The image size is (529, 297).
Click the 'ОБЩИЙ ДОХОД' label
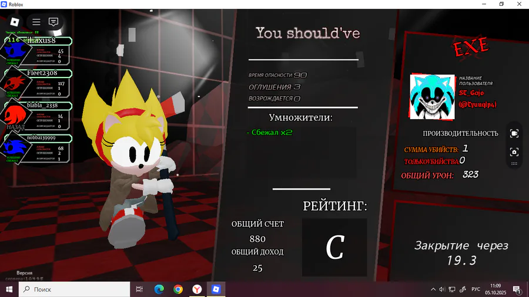[x=257, y=252]
